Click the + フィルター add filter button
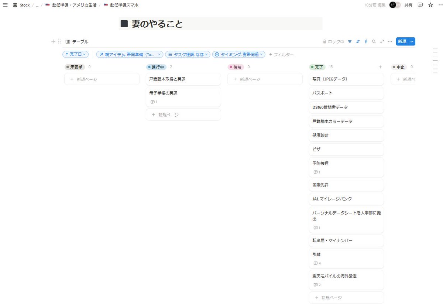This screenshot has height=308, width=443. (281, 54)
